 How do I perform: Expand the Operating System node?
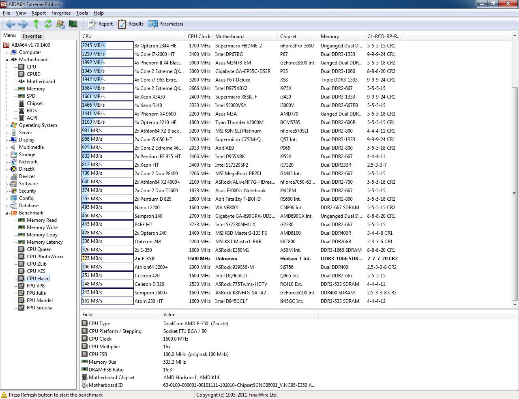pos(6,126)
